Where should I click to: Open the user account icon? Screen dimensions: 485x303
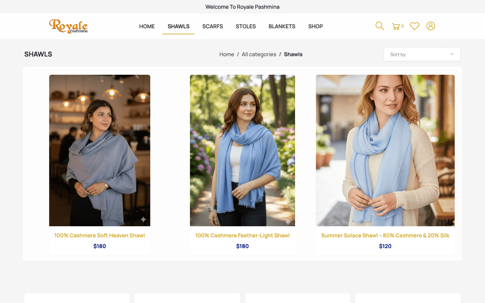coord(431,26)
